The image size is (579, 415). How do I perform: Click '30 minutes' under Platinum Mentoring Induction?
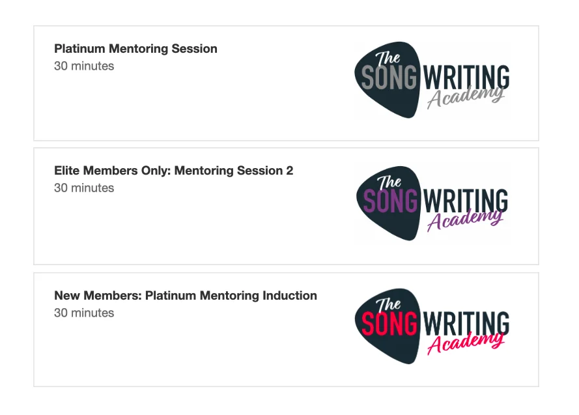tap(84, 313)
